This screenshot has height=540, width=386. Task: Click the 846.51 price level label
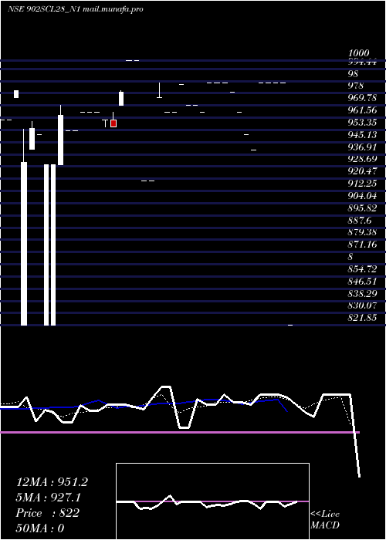coord(362,282)
